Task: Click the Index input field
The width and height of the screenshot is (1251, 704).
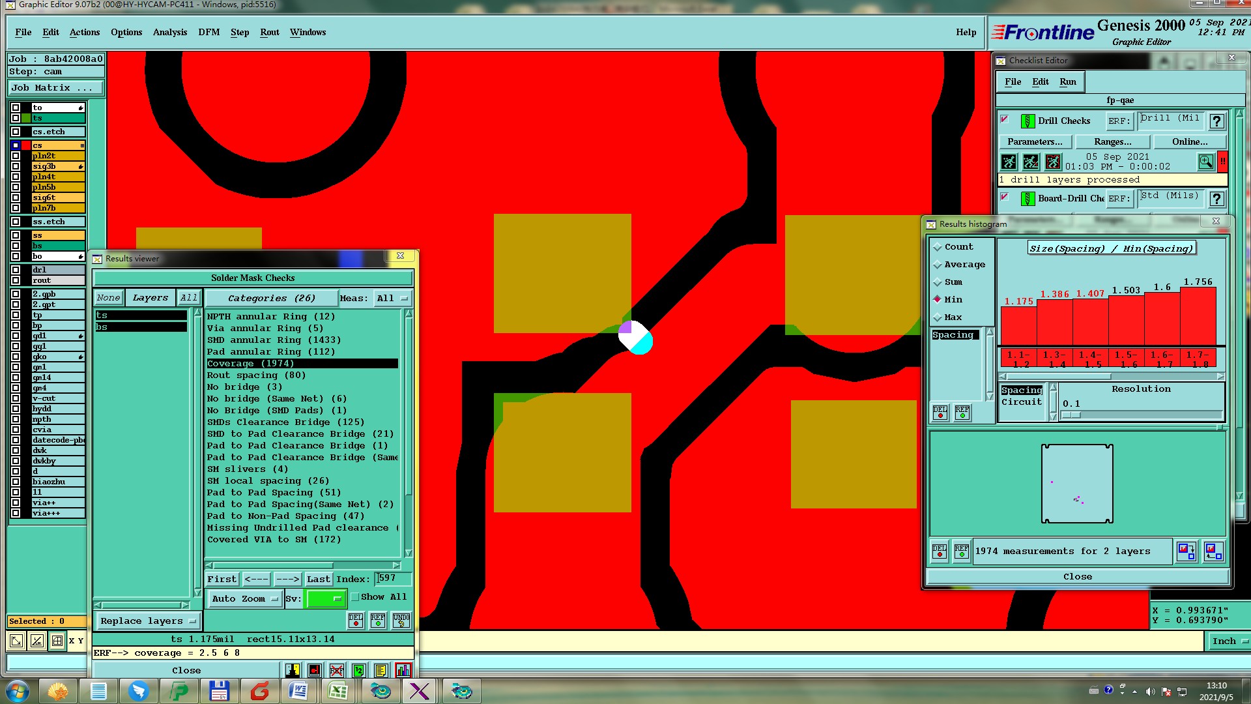Action: pyautogui.click(x=394, y=578)
